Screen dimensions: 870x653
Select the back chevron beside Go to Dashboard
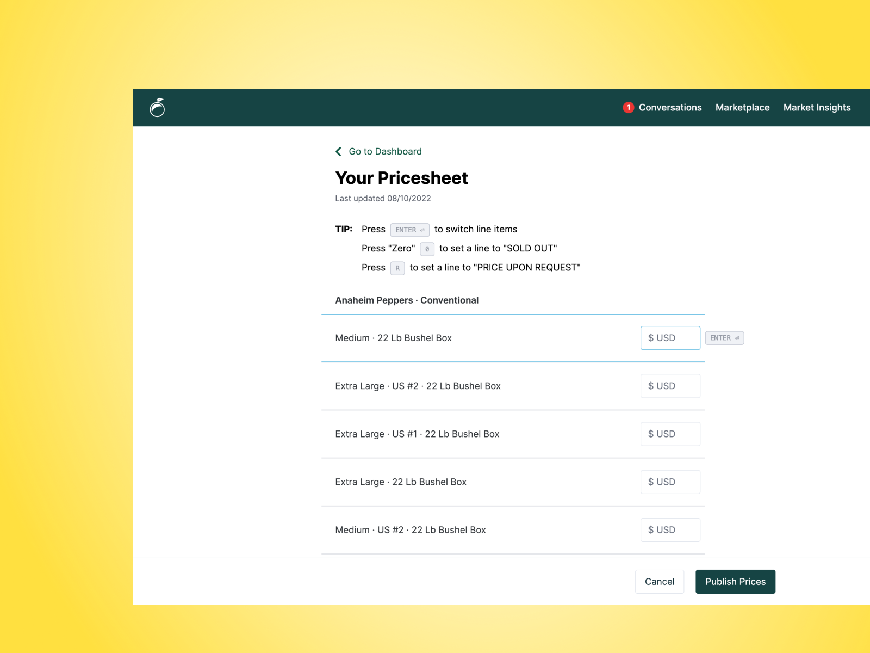[x=338, y=152]
